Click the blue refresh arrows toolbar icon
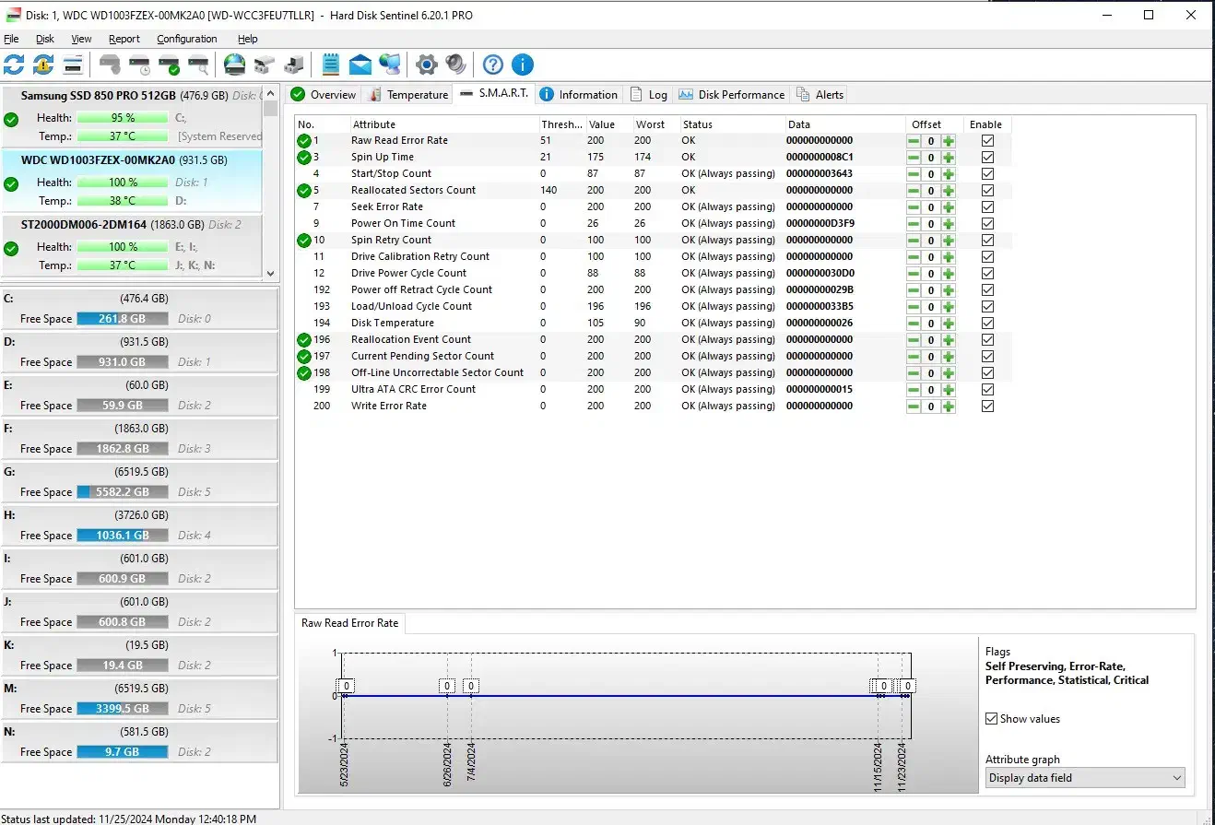The image size is (1215, 825). [x=14, y=65]
